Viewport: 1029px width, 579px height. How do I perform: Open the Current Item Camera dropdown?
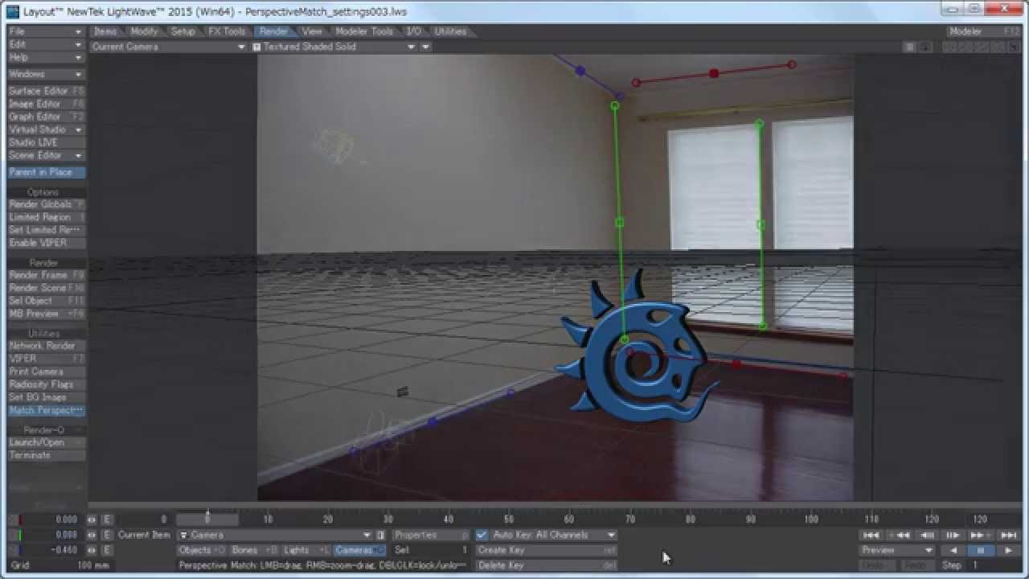[x=275, y=535]
